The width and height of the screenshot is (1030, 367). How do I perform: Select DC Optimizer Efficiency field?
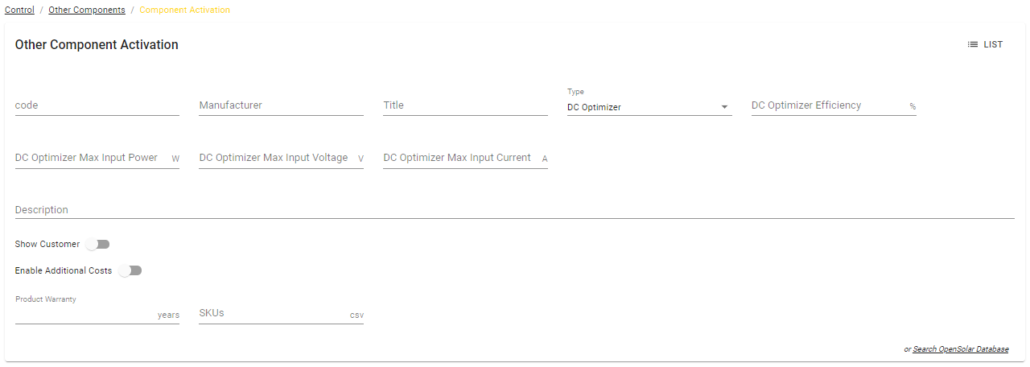827,105
